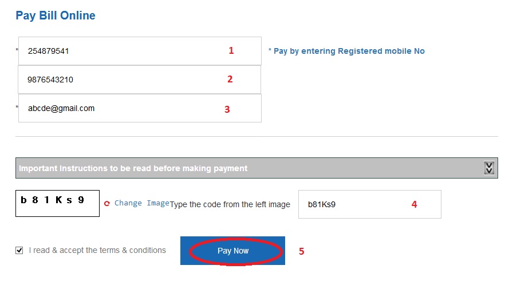This screenshot has width=509, height=281.
Task: Click the mobile number field 9876543210
Action: 115,80
